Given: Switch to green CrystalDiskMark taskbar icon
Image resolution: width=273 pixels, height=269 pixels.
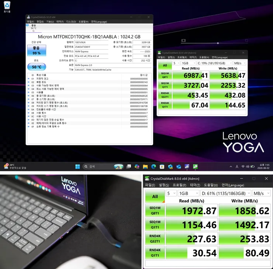Looking at the screenshot, I should 196,167.
